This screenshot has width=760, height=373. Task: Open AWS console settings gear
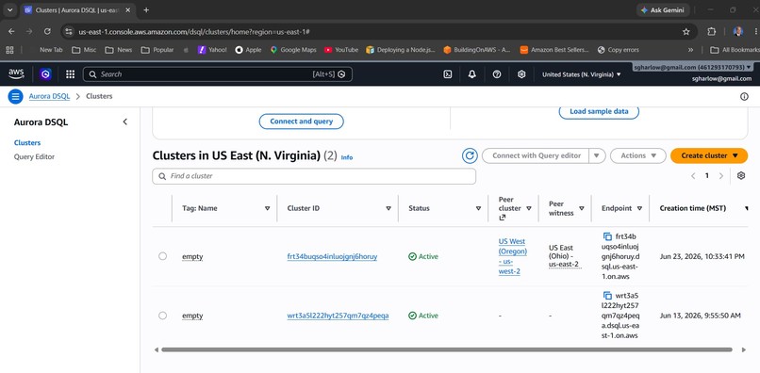[x=521, y=74]
